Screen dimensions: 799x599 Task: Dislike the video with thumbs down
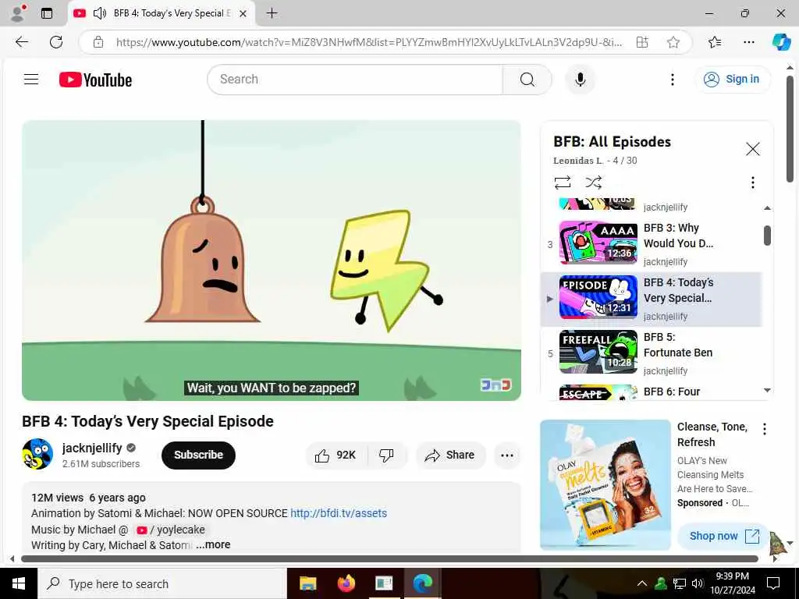(386, 455)
